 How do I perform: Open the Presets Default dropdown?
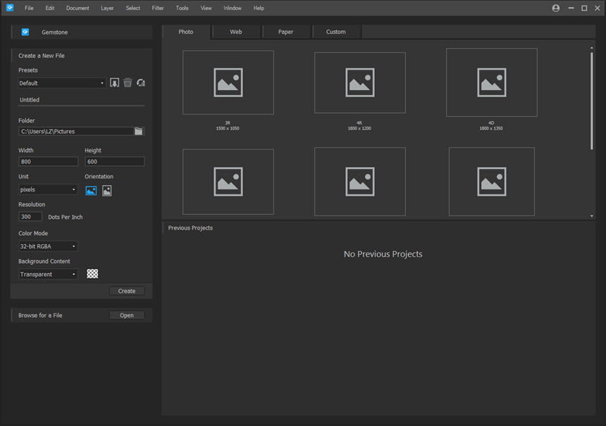62,83
